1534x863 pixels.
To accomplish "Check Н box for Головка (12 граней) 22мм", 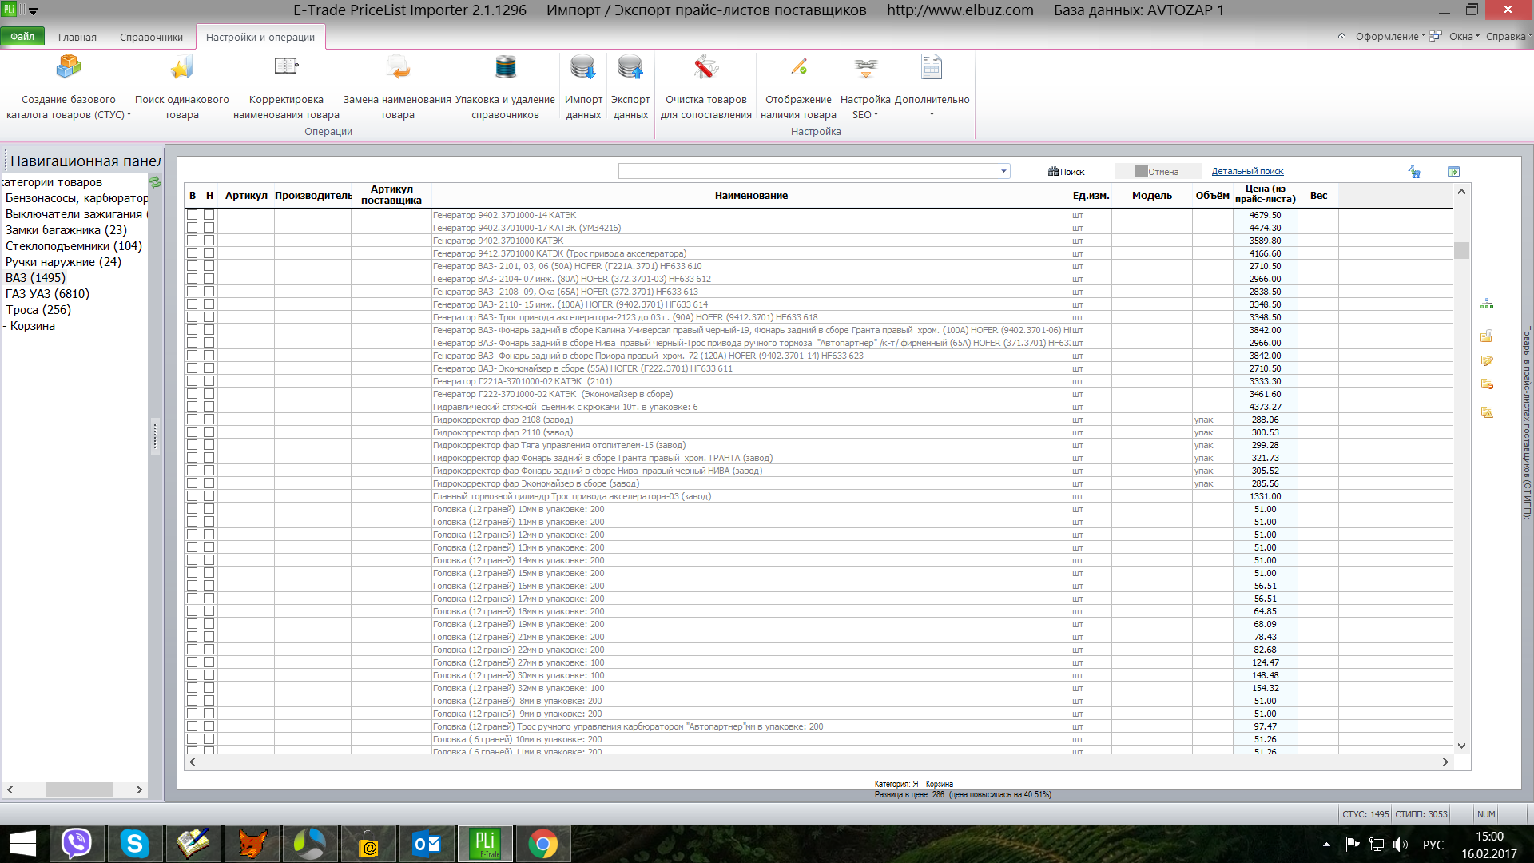I will tap(209, 650).
